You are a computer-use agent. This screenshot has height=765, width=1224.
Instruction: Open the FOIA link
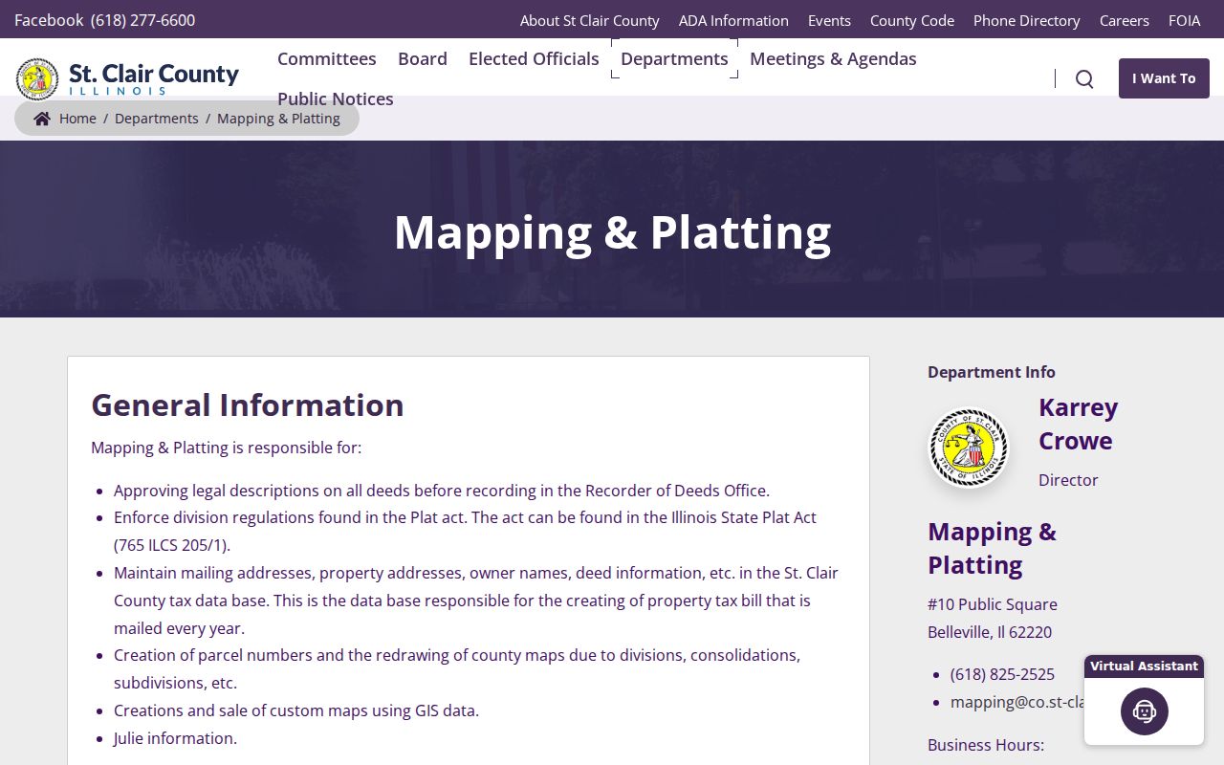pos(1184,20)
